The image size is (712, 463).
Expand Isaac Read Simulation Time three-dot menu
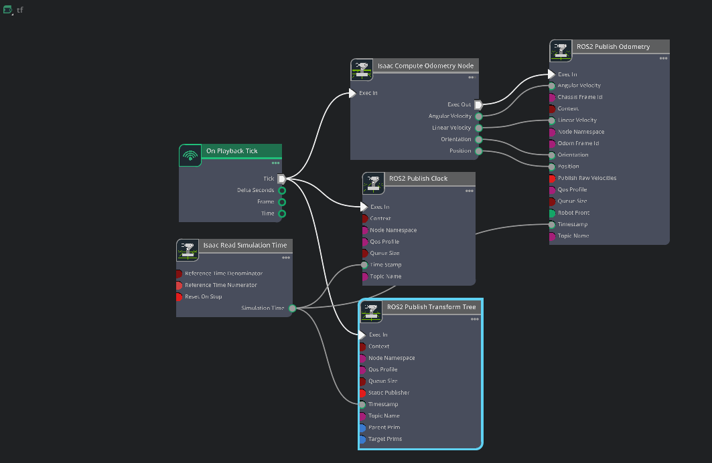285,258
